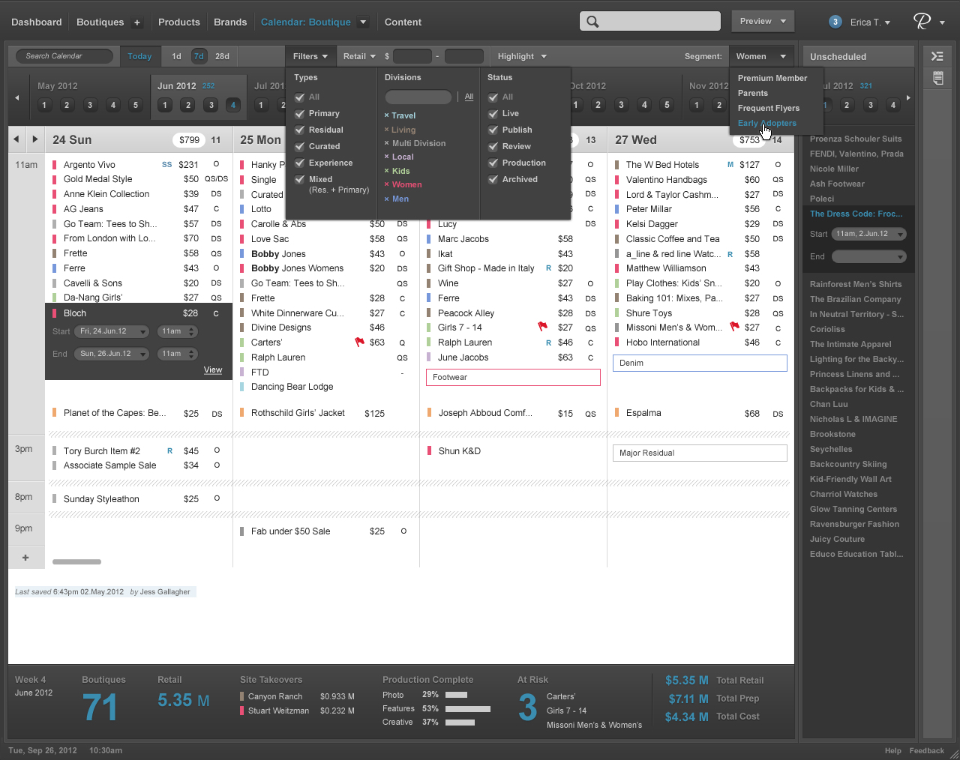The height and width of the screenshot is (760, 960).
Task: Toggle the All types checkbox
Action: [x=300, y=97]
